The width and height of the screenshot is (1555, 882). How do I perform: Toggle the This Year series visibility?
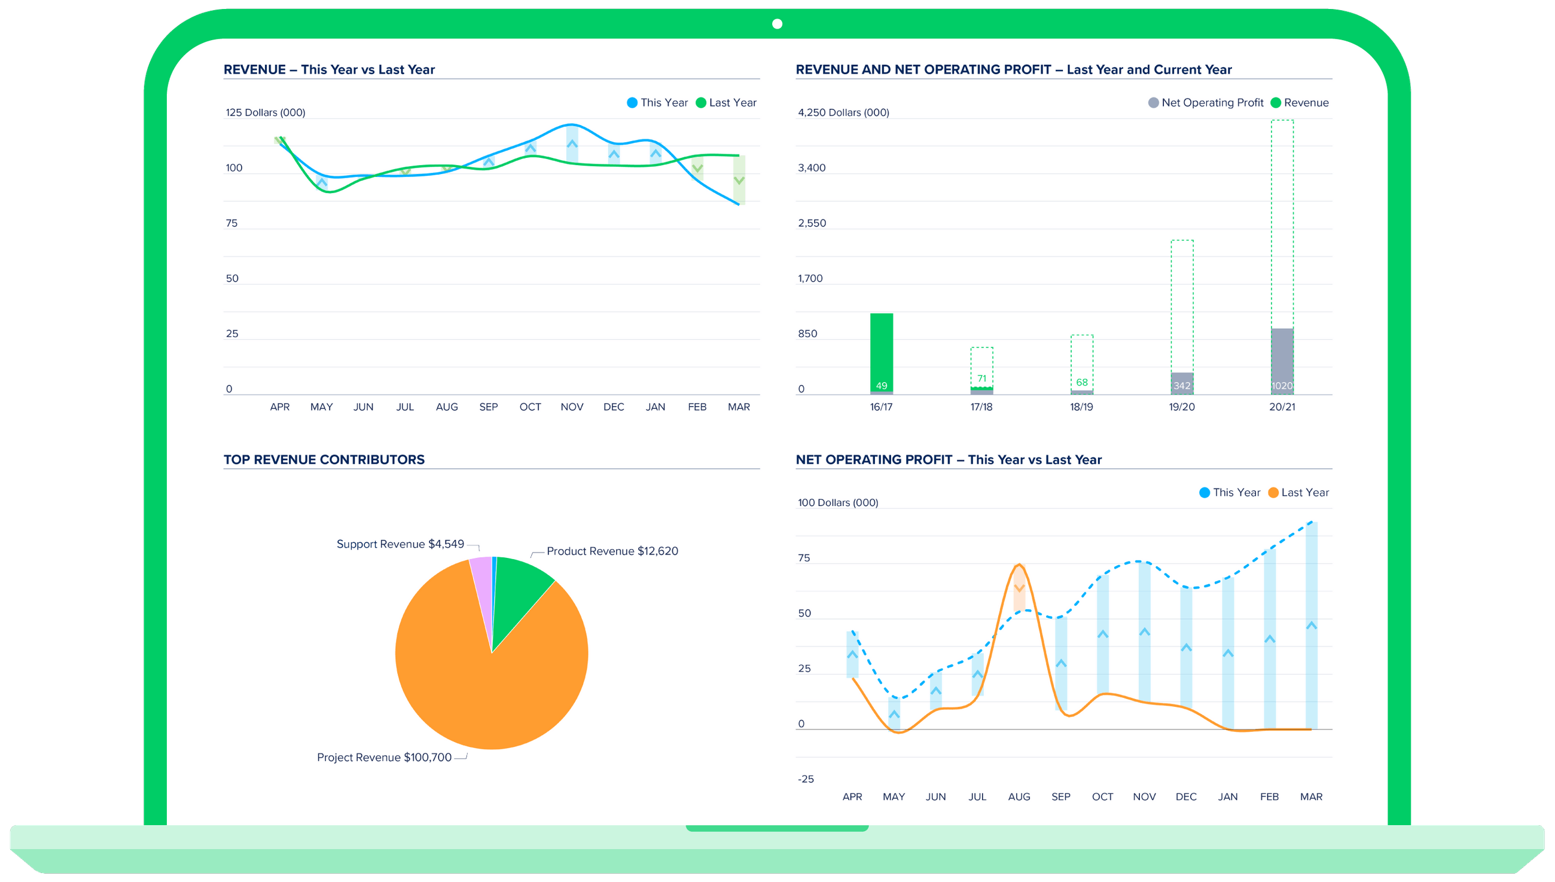coord(632,102)
